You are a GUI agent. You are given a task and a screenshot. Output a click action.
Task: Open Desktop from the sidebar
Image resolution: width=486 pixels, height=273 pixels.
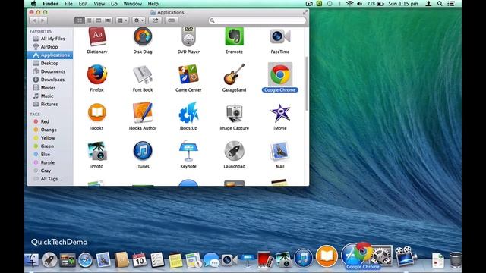(x=50, y=63)
